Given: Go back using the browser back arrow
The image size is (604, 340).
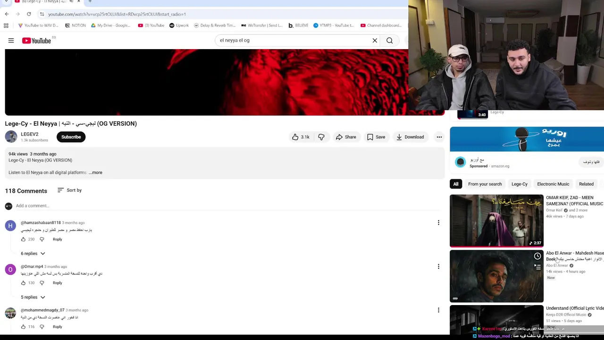Looking at the screenshot, I should click(x=7, y=14).
